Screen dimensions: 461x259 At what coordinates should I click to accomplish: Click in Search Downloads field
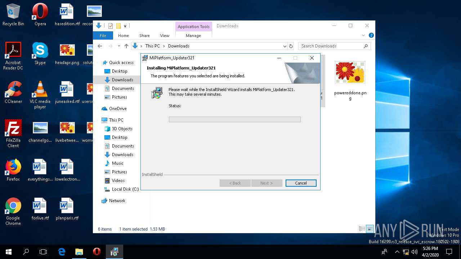(x=334, y=46)
